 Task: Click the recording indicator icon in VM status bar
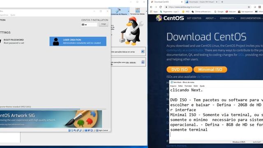(x=89, y=130)
